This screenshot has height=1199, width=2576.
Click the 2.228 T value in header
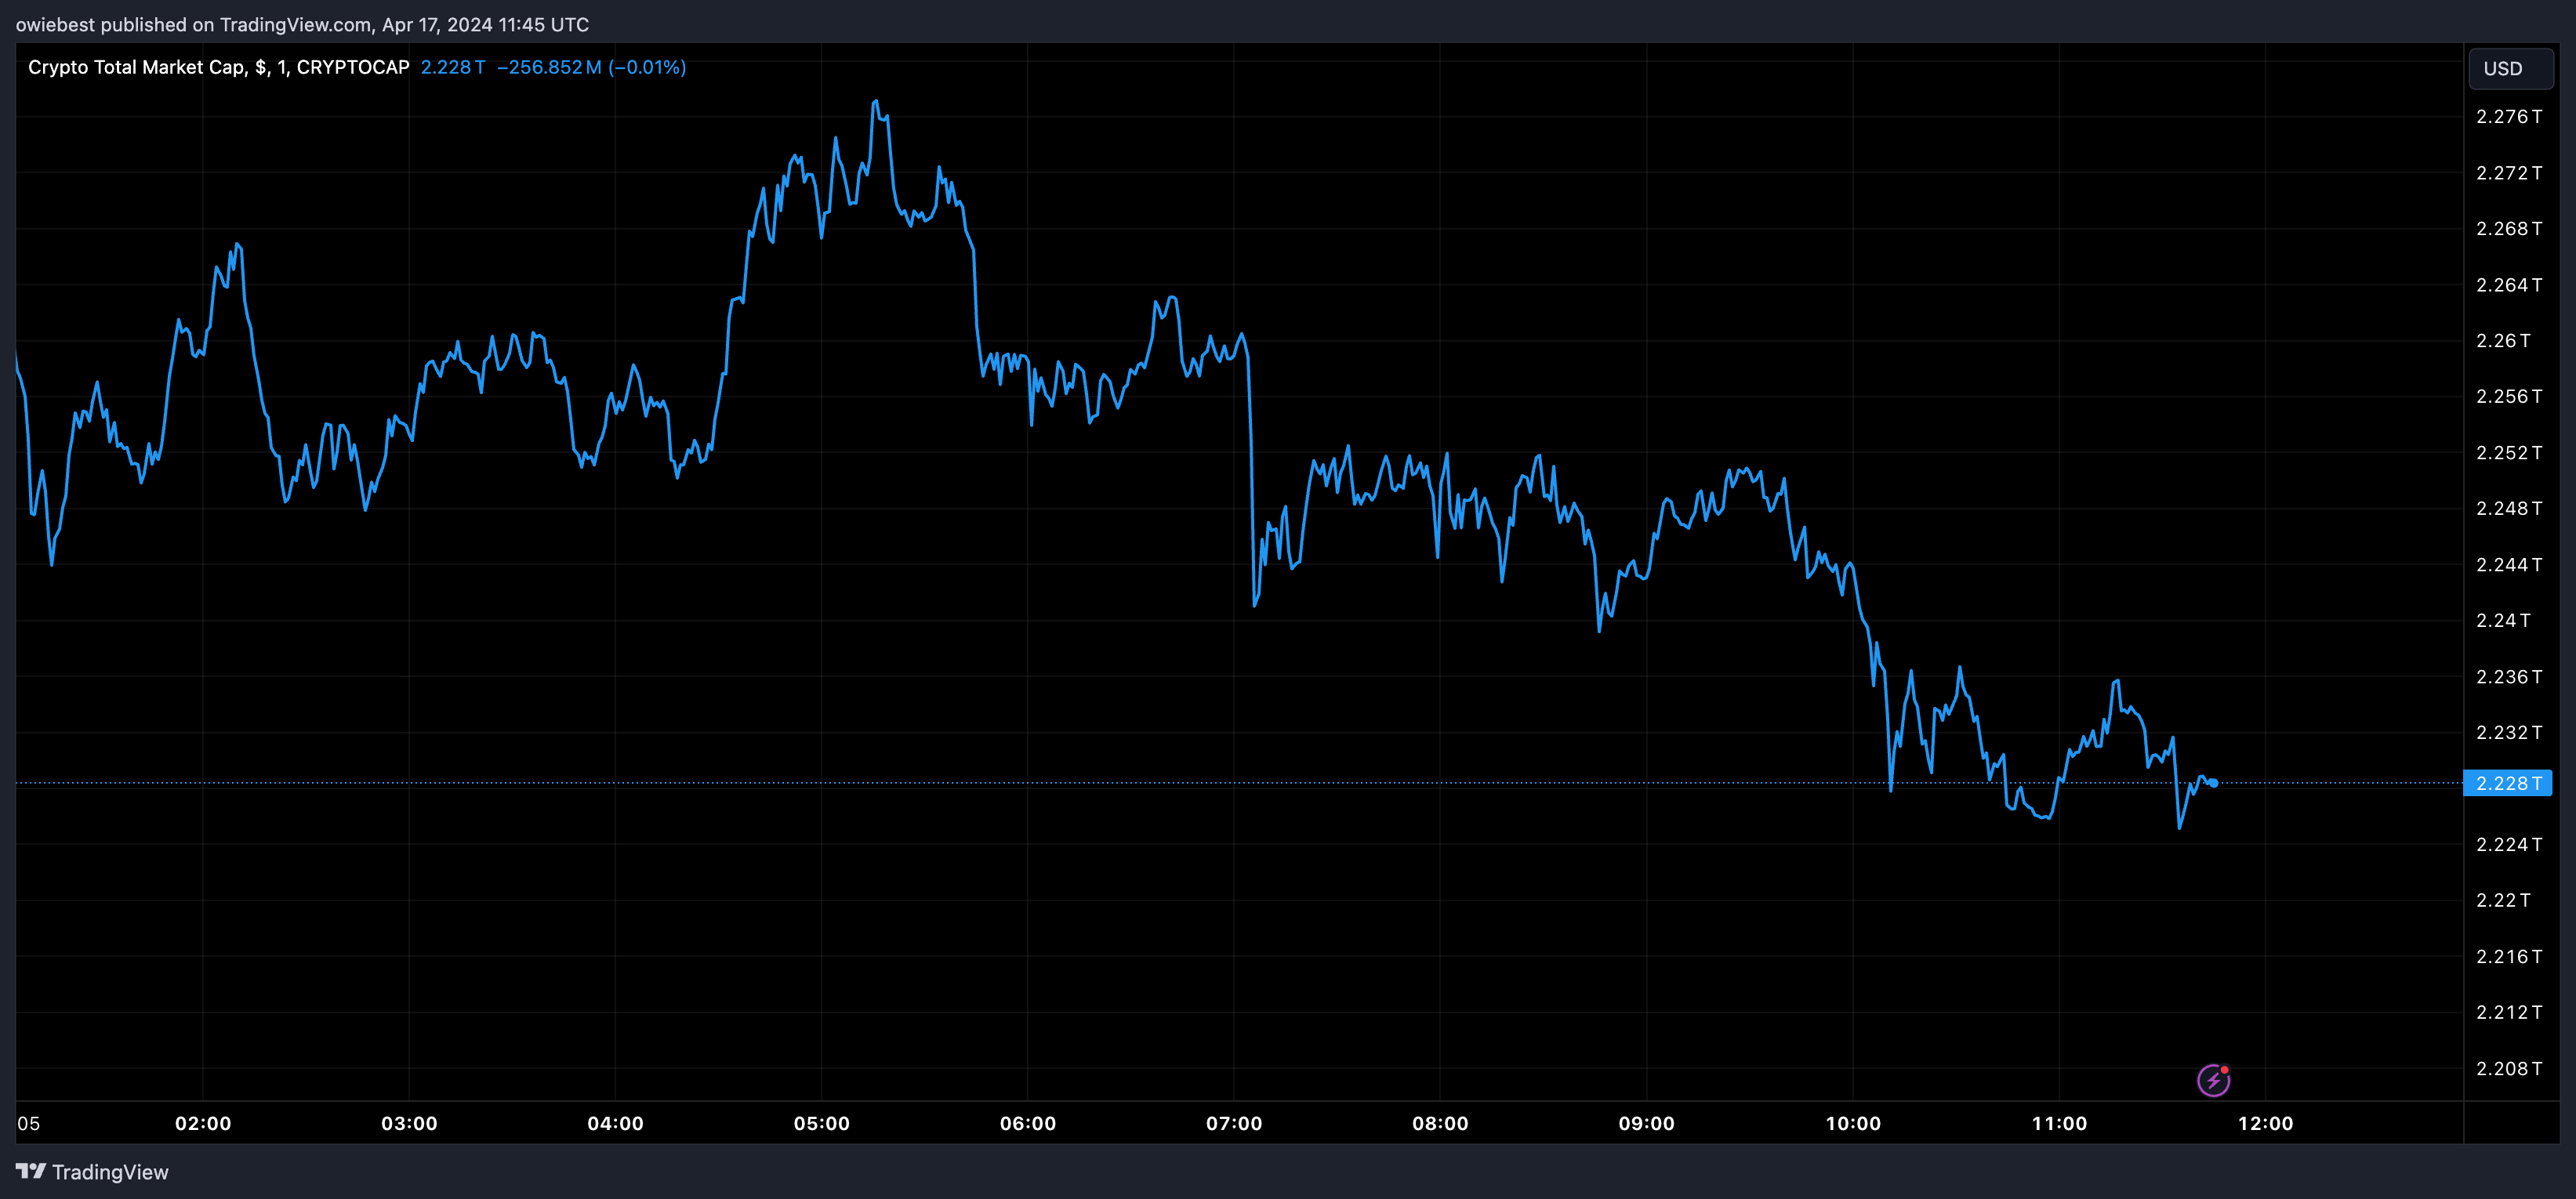[x=452, y=67]
